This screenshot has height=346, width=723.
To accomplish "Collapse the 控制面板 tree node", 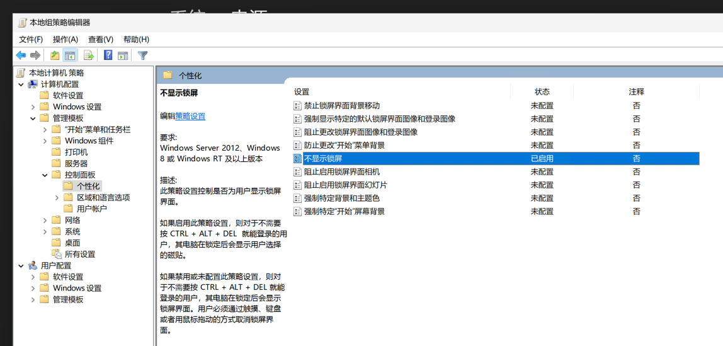I will (x=45, y=175).
